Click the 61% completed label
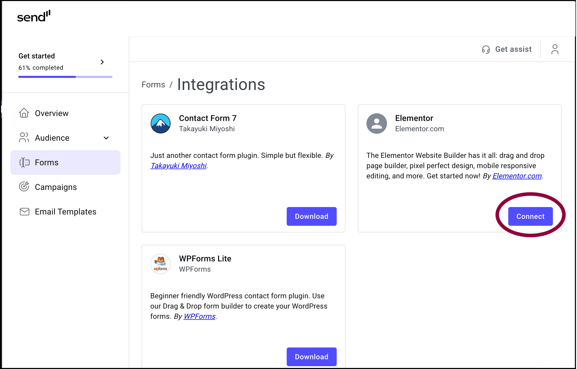Viewport: 577px width, 369px height. coord(41,68)
